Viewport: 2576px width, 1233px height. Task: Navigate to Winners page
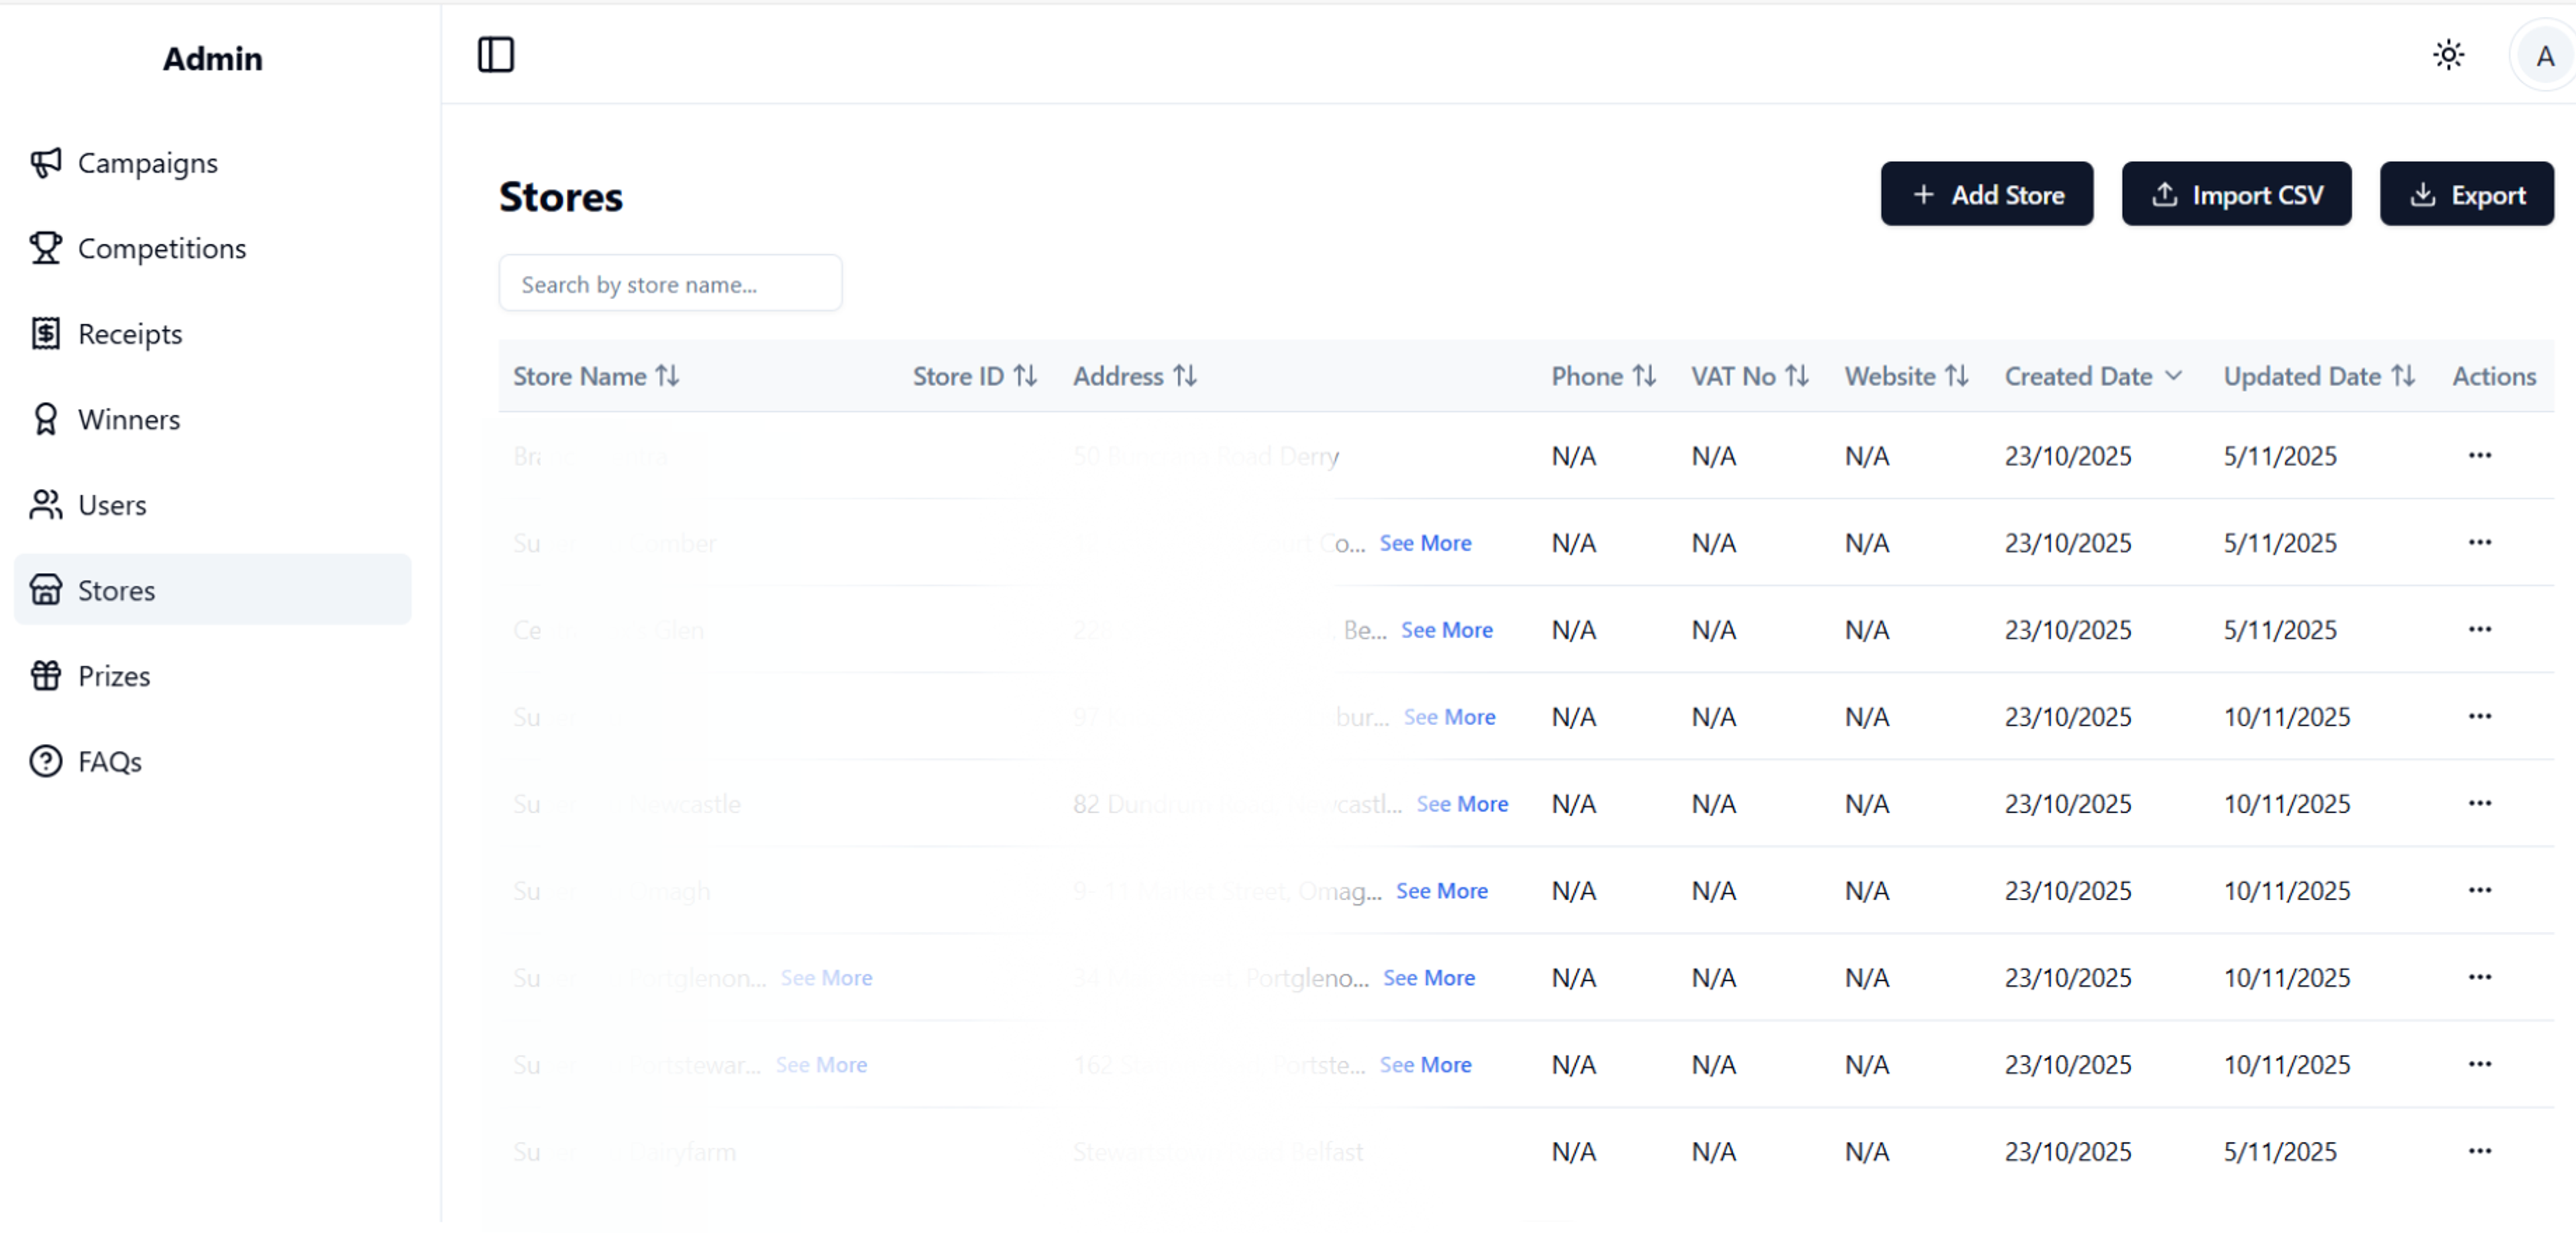[x=129, y=419]
